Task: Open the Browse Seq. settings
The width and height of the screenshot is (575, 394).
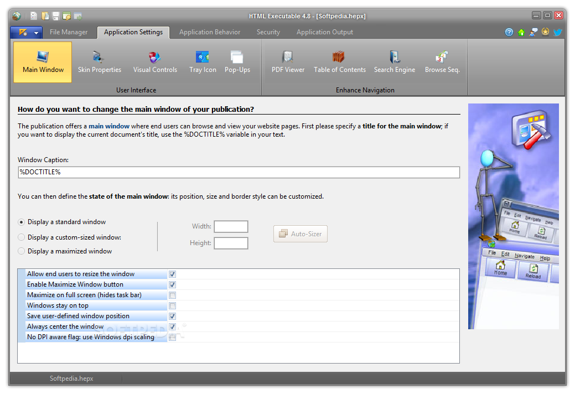Action: (442, 62)
